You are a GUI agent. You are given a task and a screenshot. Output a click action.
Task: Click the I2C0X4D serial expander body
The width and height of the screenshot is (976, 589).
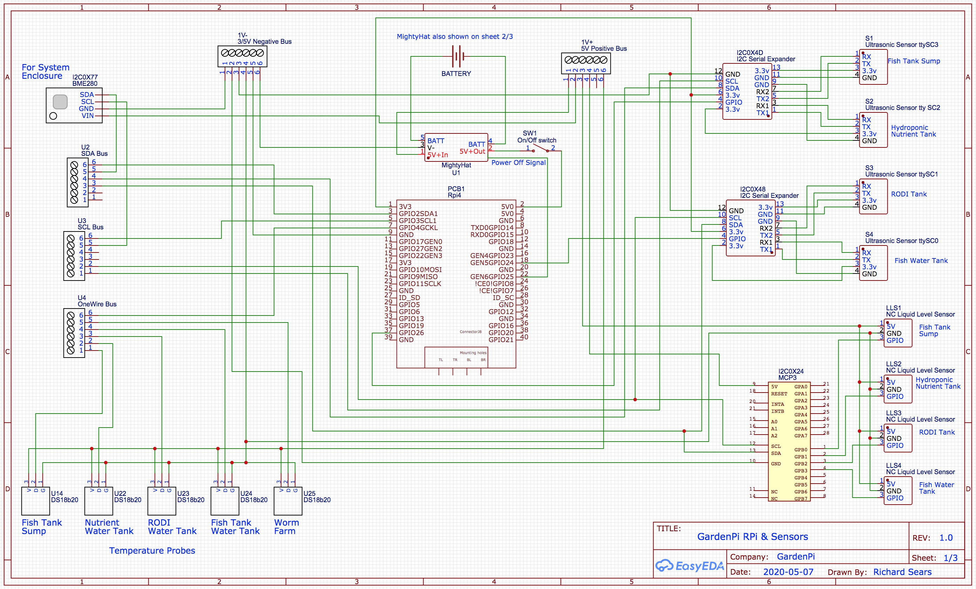click(747, 91)
